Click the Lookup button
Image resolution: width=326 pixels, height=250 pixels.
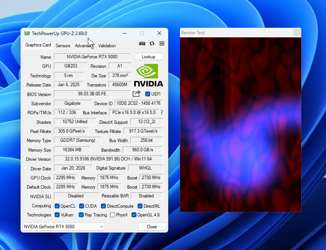click(148, 56)
